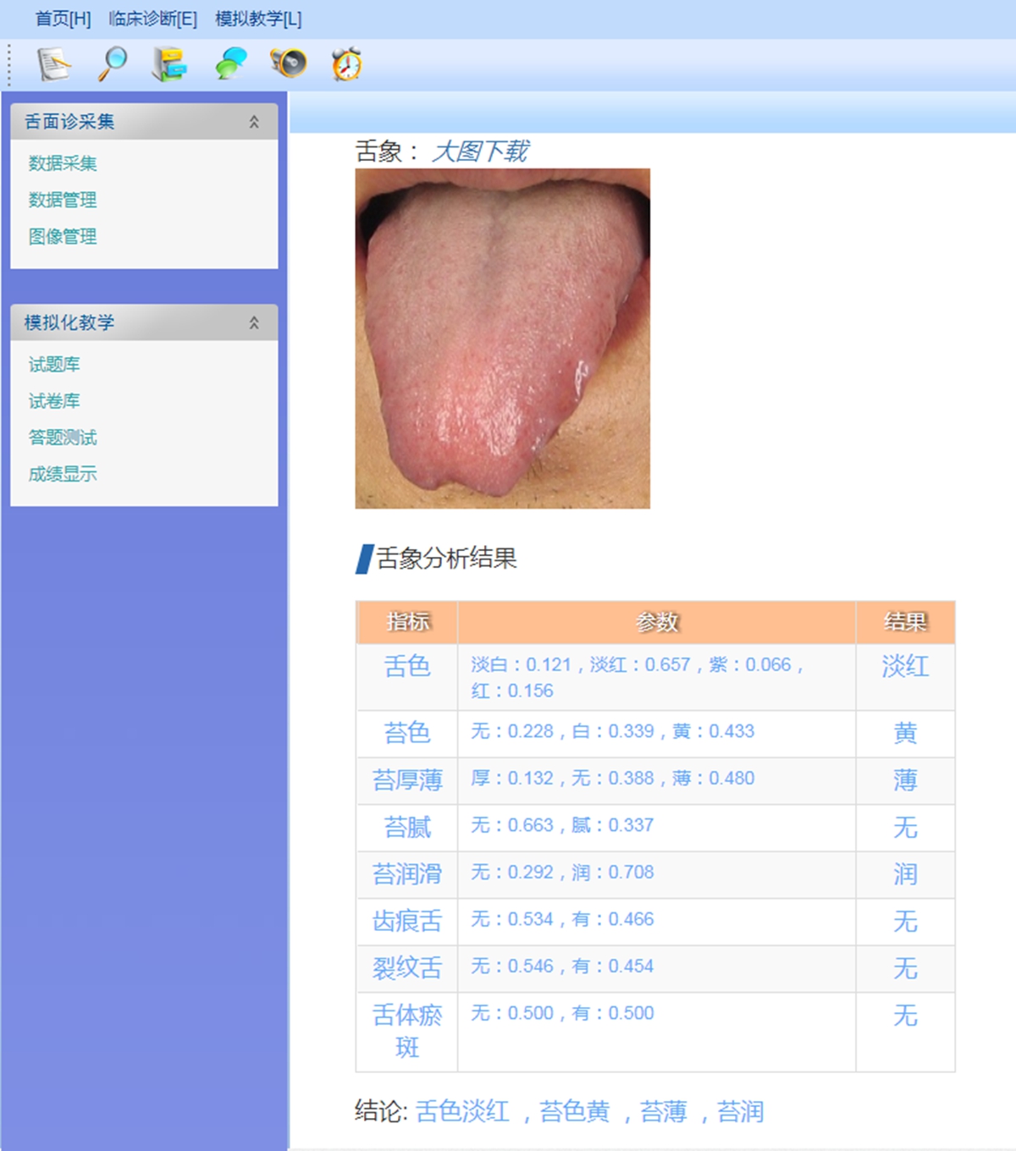Click the conclusion text 苔润
The width and height of the screenshot is (1016, 1151).
[741, 1111]
